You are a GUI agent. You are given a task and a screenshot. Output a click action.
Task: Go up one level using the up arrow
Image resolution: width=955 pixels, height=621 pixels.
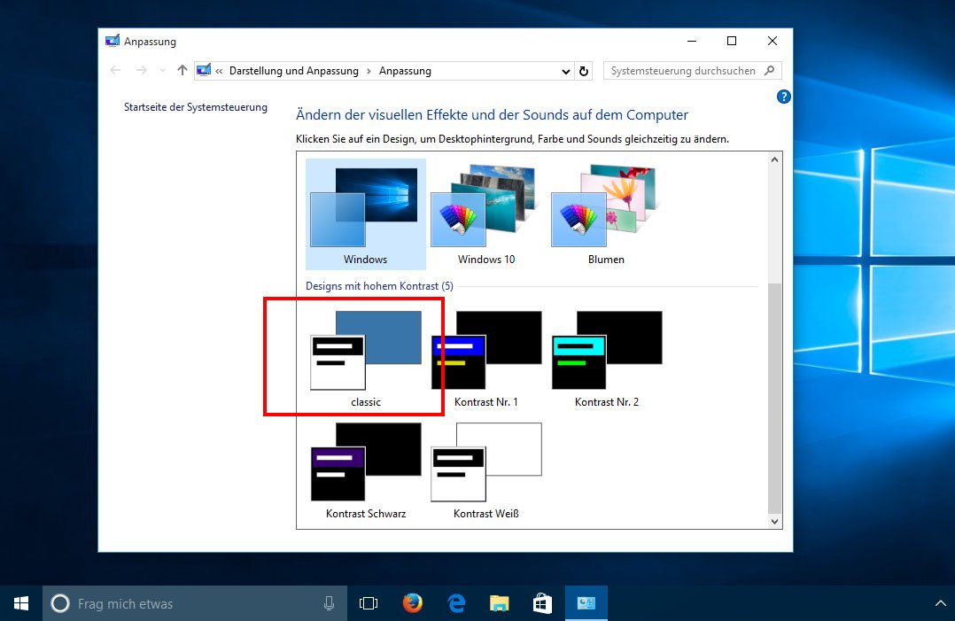182,70
